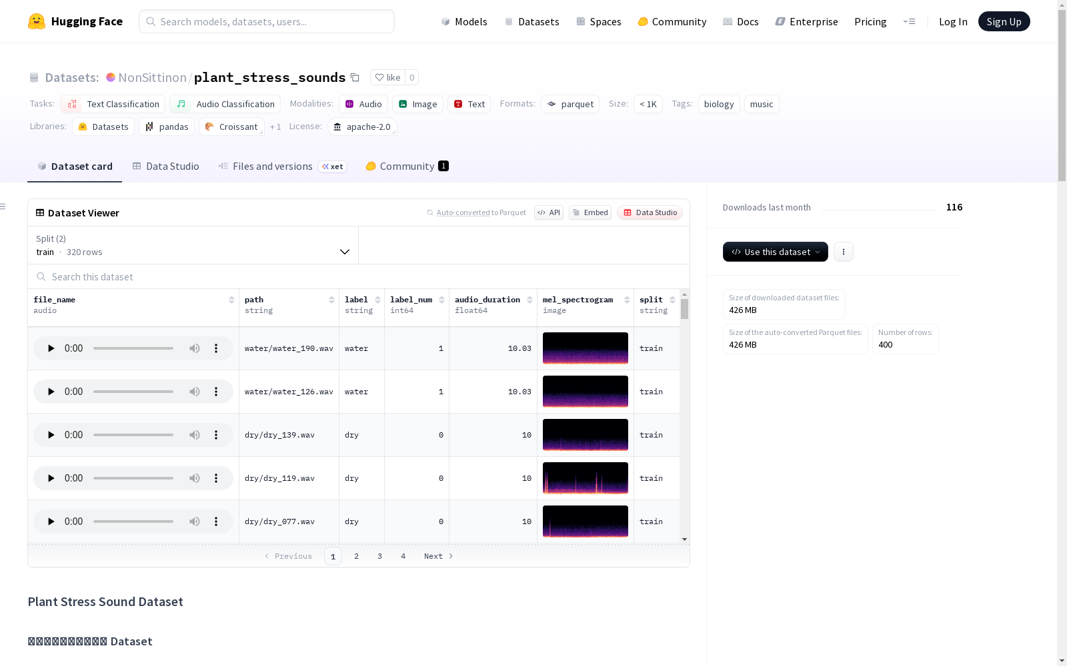Sort by the split column
This screenshot has width=1067, height=666.
pyautogui.click(x=672, y=300)
